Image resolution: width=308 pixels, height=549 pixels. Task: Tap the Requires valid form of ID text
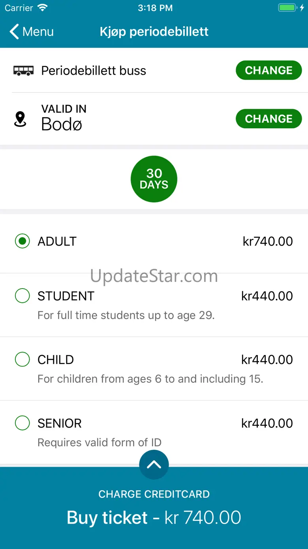click(x=100, y=443)
